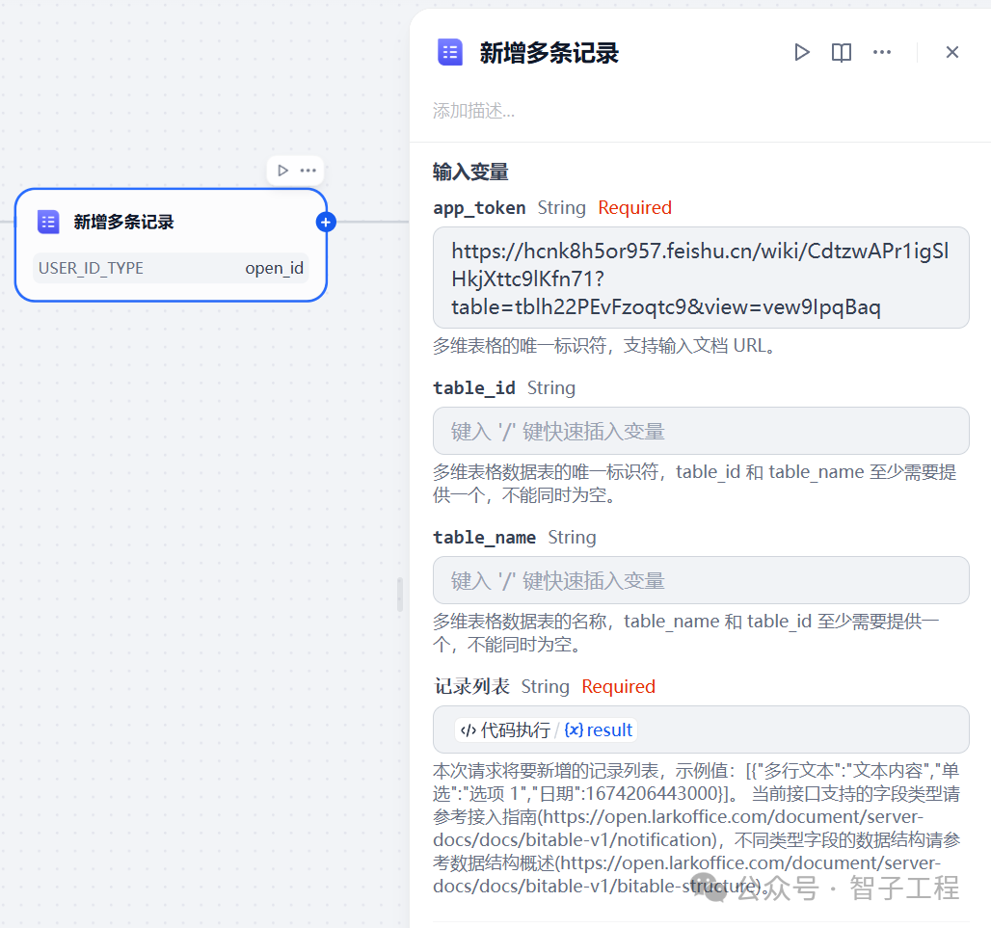
Task: Select the 新增多条记录 node card title
Action: pyautogui.click(x=123, y=222)
